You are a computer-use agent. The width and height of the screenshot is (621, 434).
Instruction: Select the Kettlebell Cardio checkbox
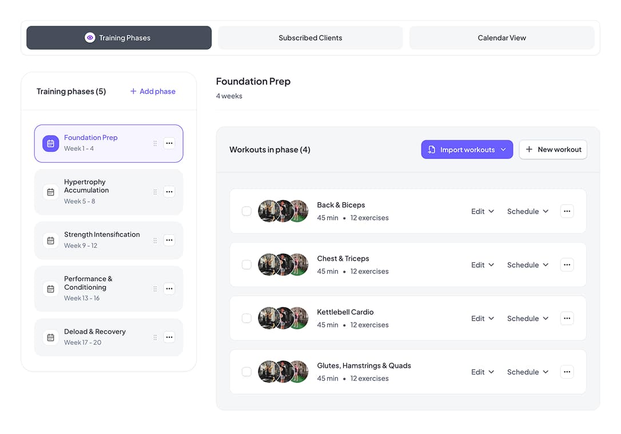tap(246, 318)
